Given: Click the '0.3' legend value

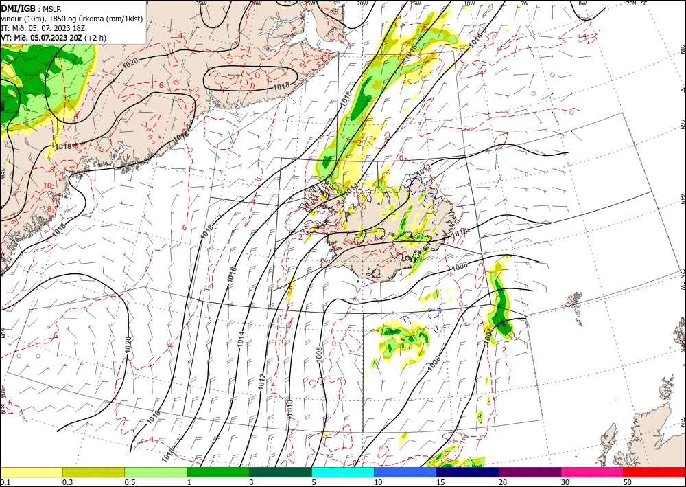Looking at the screenshot, I should coord(67,482).
